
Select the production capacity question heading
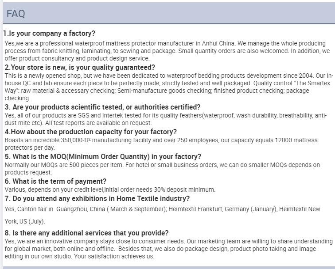(90, 132)
